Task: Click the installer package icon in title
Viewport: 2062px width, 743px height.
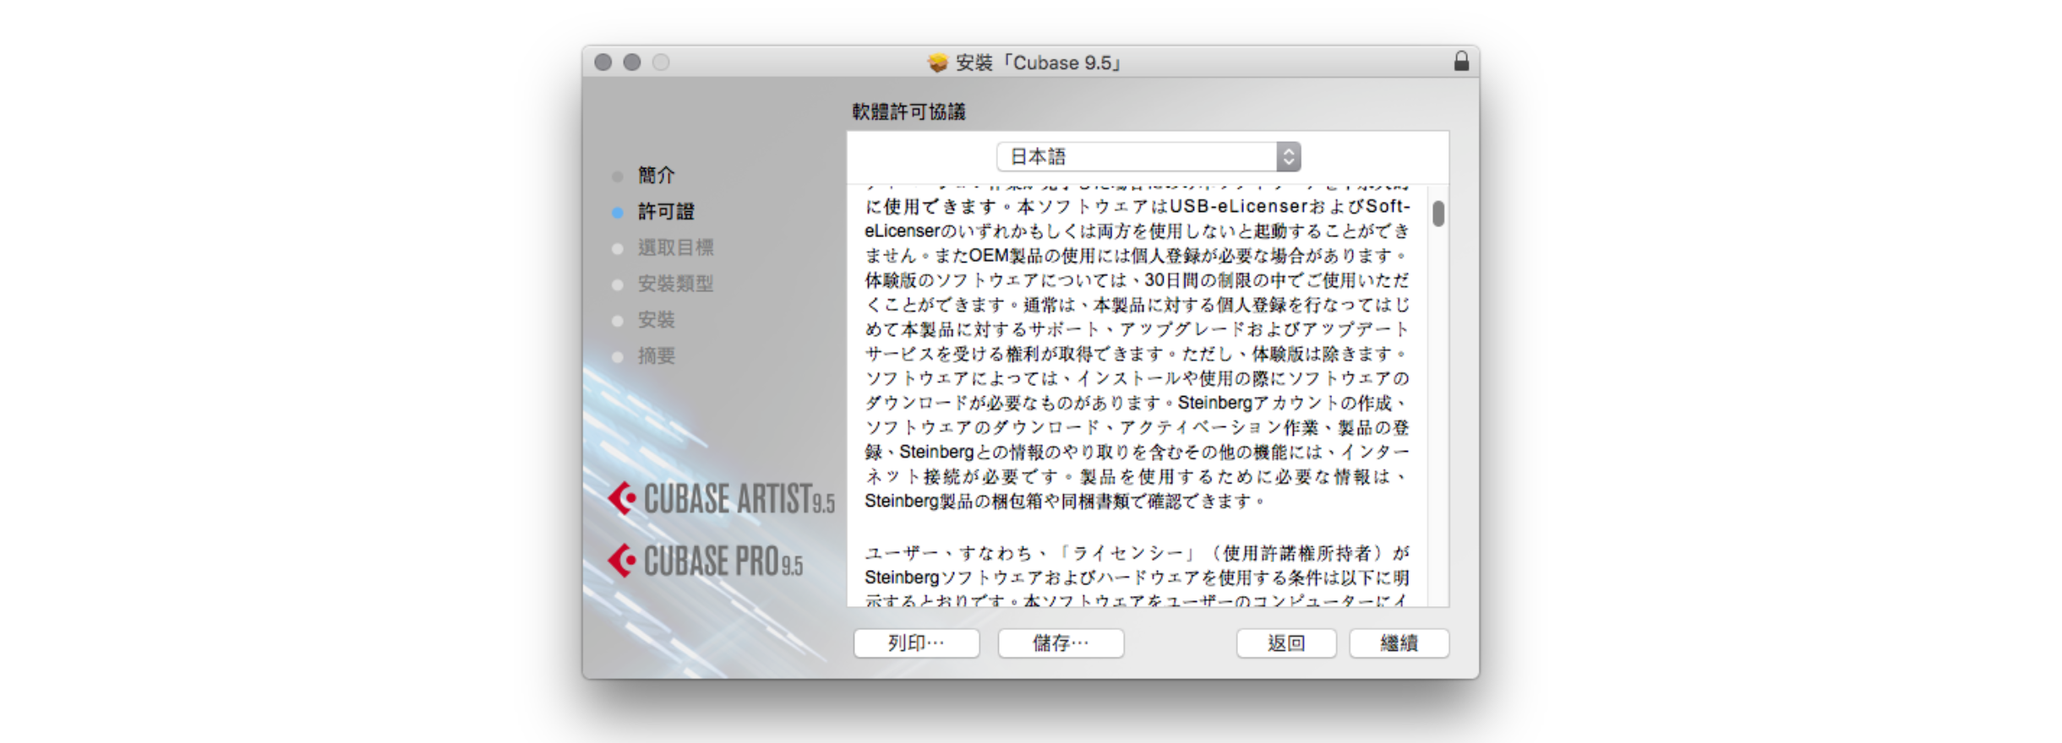Action: click(x=938, y=62)
